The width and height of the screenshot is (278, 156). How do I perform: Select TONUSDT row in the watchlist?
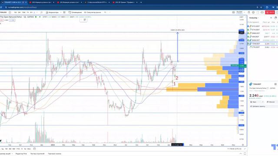pos(263,44)
